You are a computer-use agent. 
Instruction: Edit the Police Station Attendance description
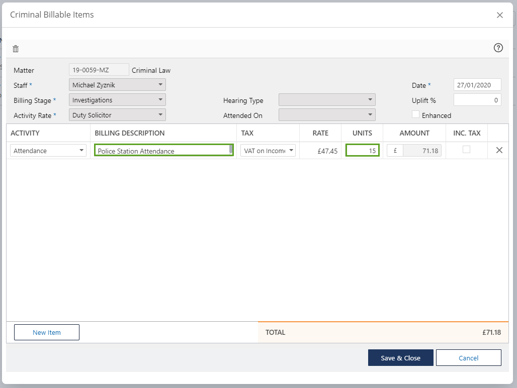pyautogui.click(x=162, y=151)
